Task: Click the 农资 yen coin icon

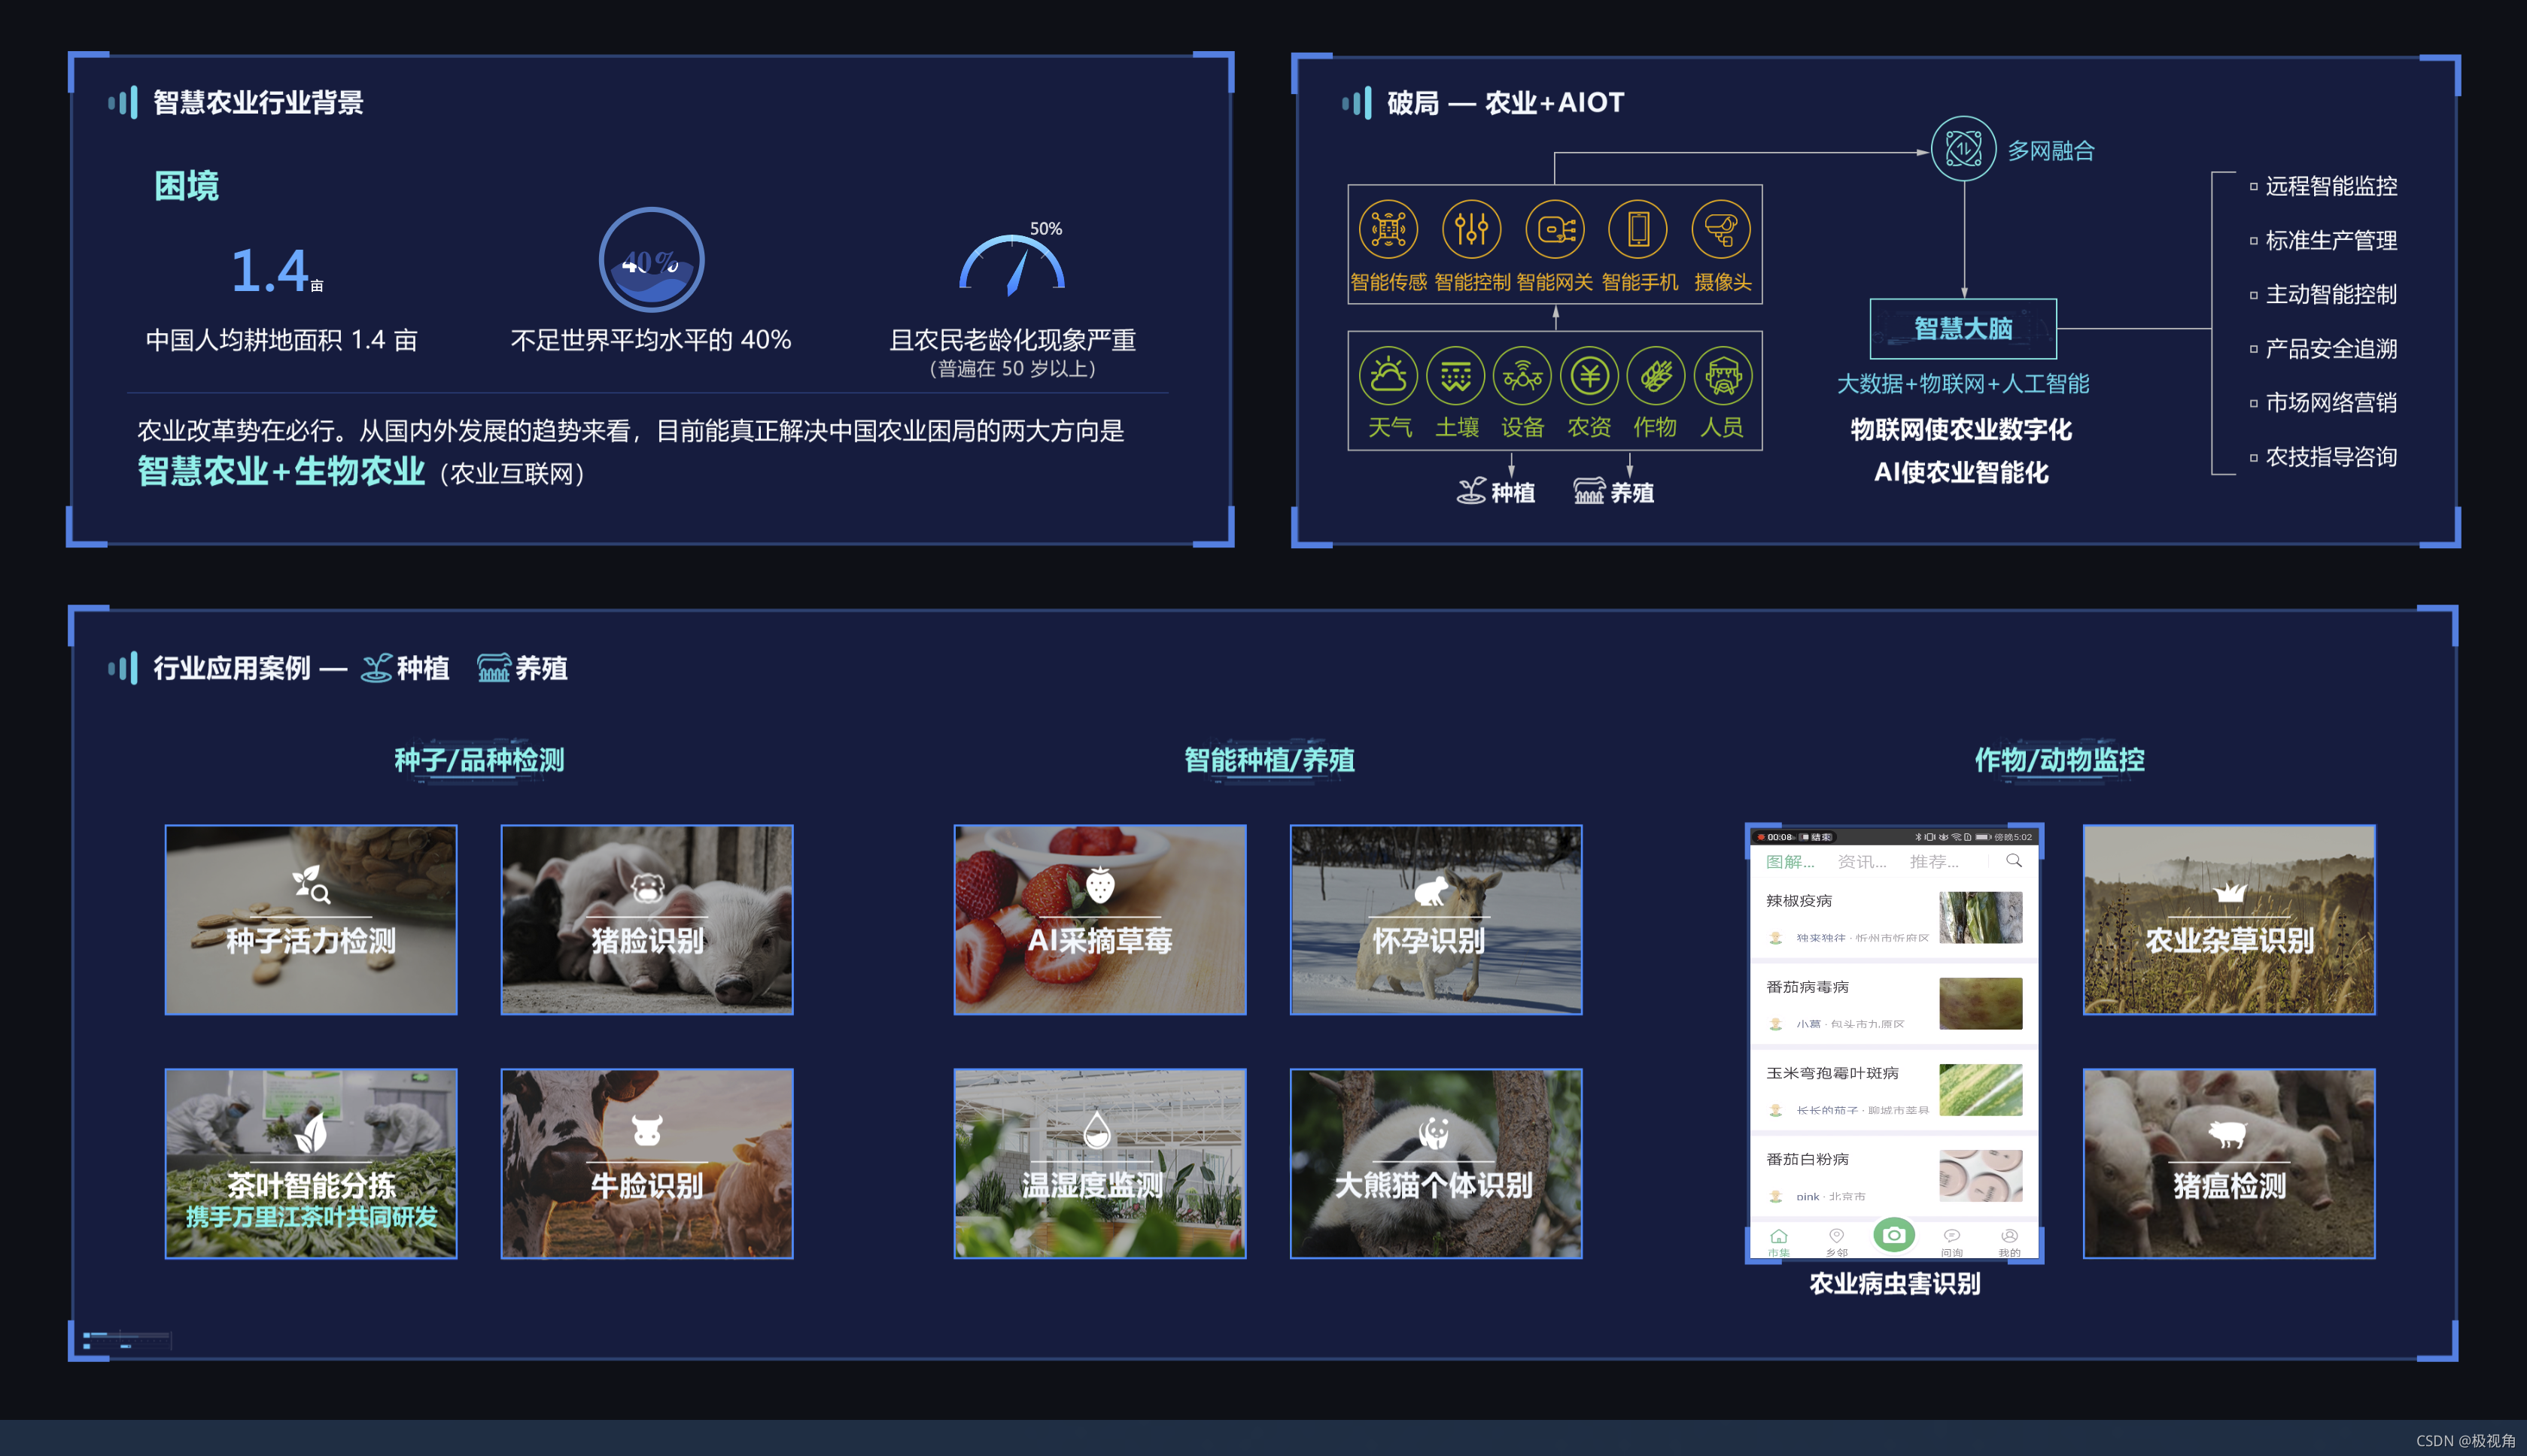Action: coord(1589,377)
